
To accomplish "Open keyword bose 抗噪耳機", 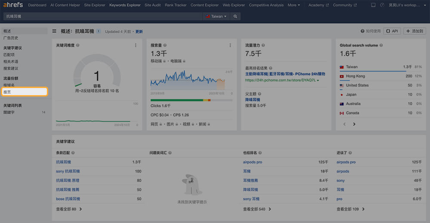I will pos(68,199).
